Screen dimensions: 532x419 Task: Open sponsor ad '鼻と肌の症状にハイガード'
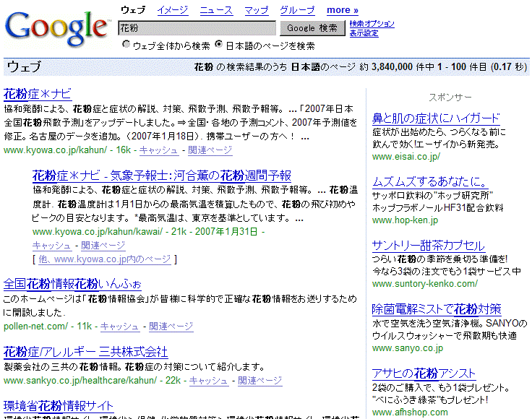coord(436,118)
